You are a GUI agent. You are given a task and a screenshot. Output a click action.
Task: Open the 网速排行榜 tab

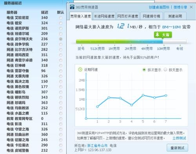[151, 16]
